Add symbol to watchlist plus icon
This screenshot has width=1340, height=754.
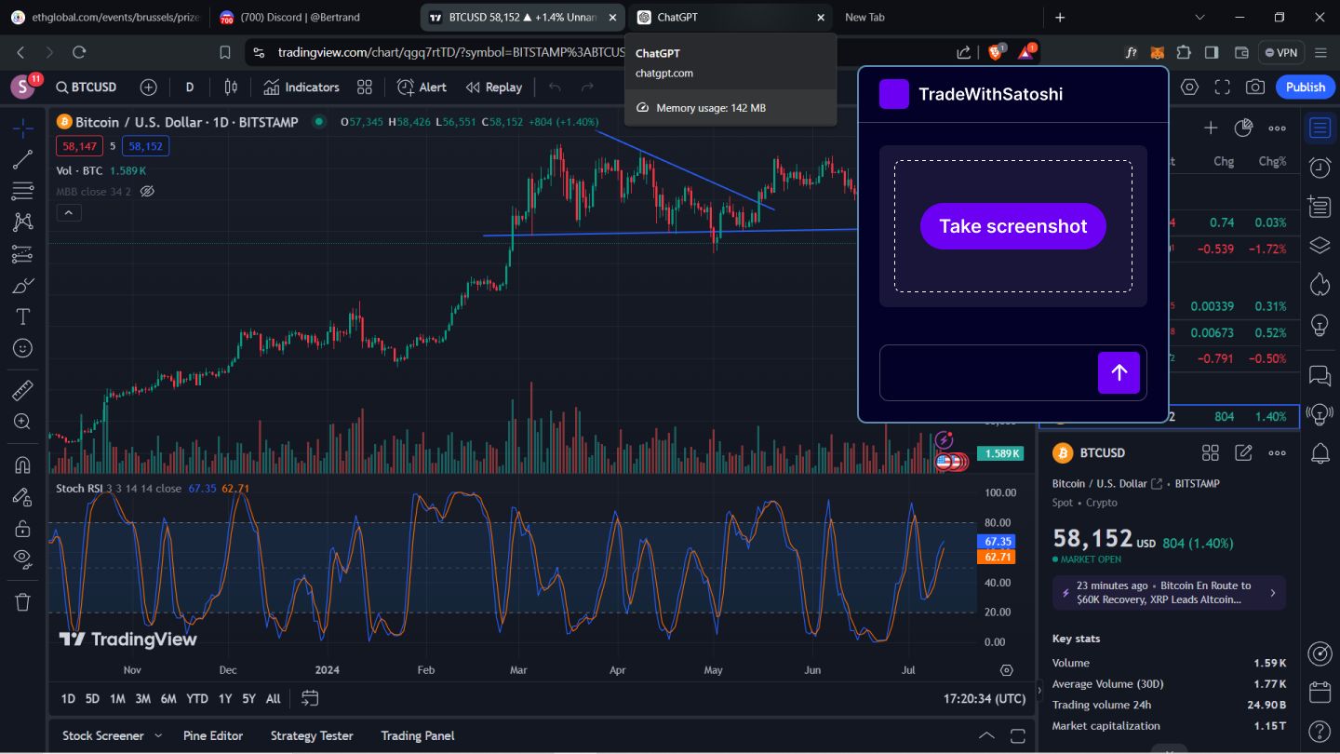pos(1210,128)
